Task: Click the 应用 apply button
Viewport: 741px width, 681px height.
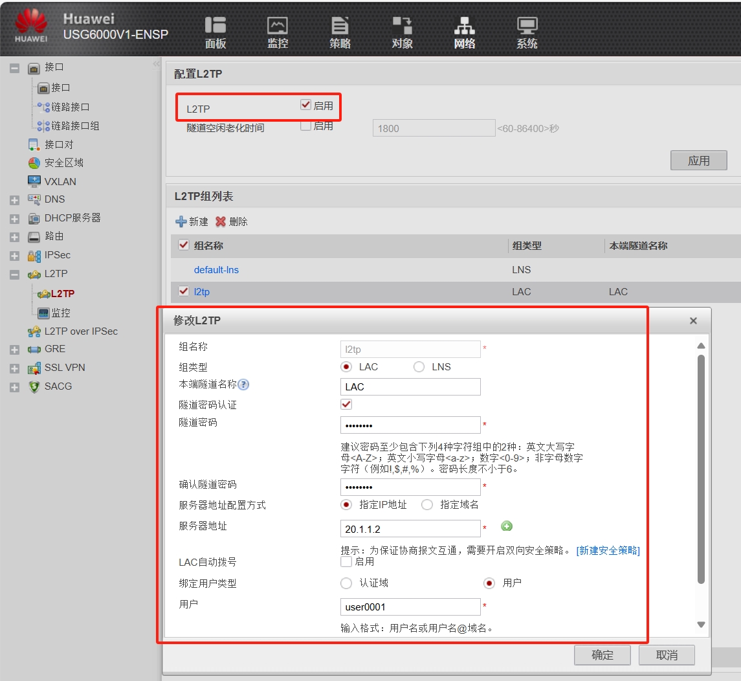Action: (x=698, y=161)
